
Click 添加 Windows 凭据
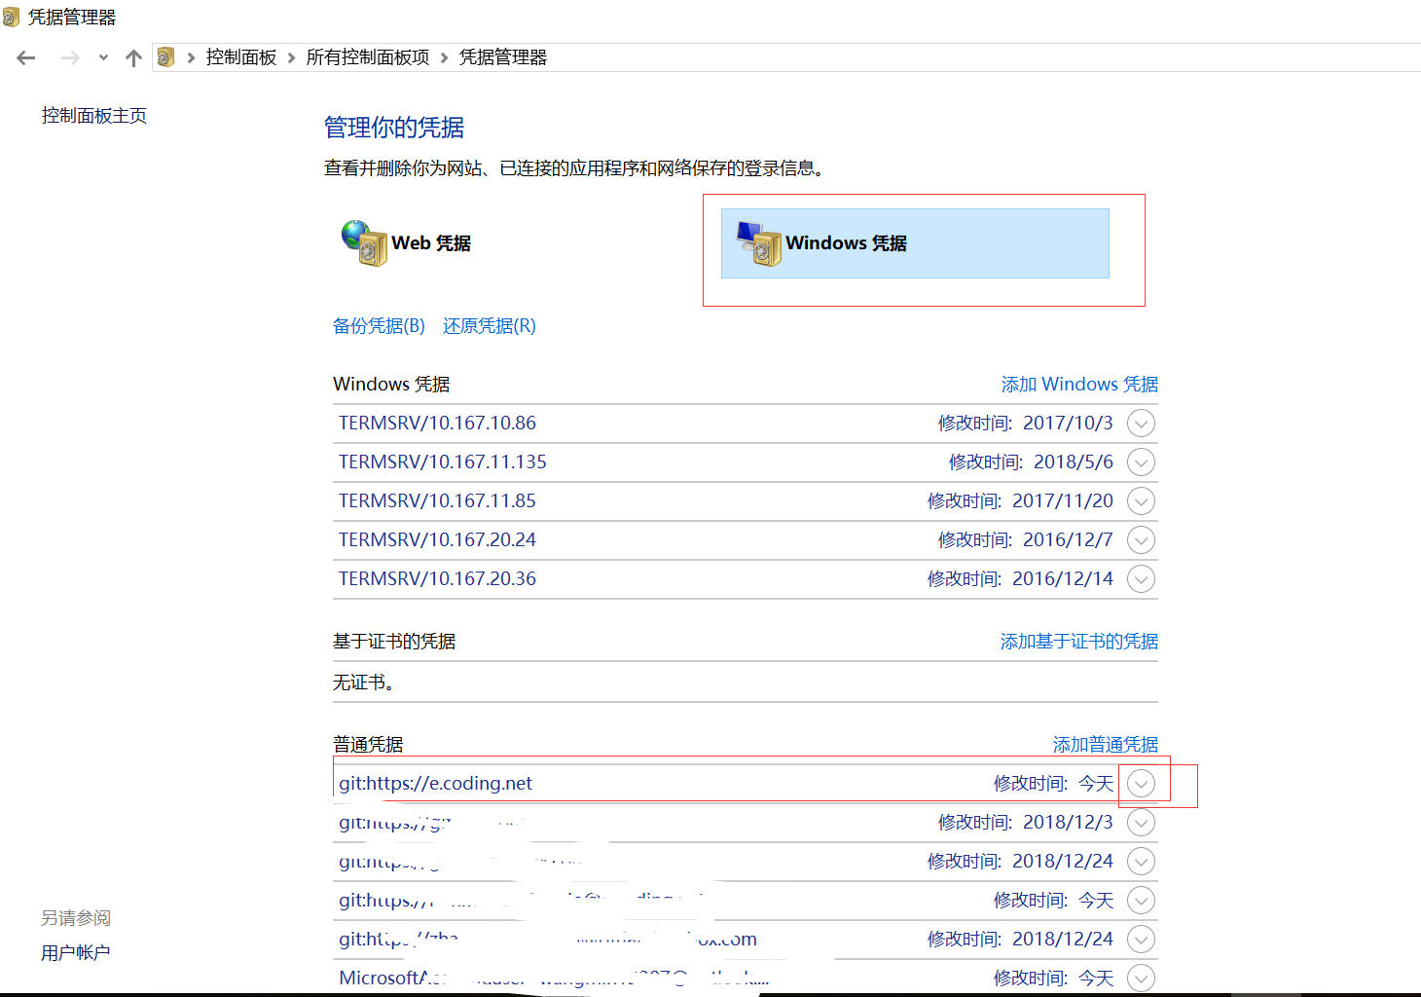click(1078, 384)
